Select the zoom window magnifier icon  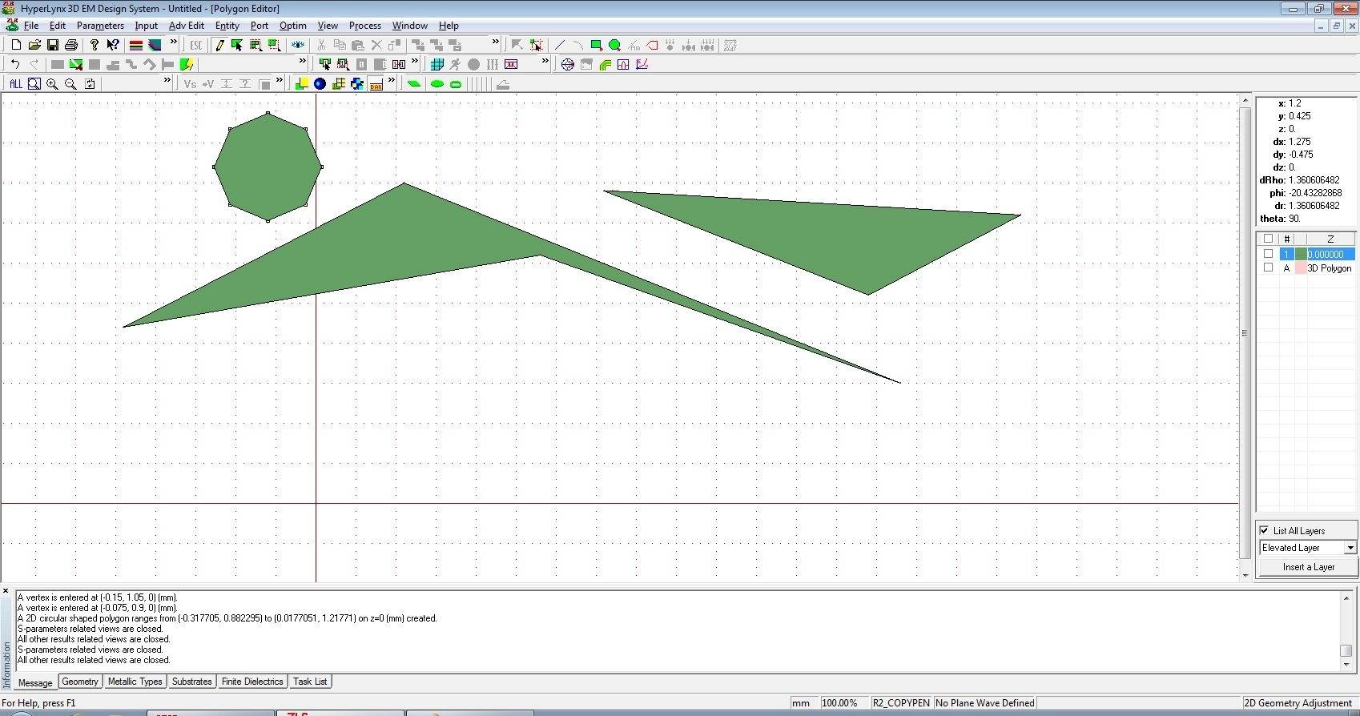[x=34, y=83]
